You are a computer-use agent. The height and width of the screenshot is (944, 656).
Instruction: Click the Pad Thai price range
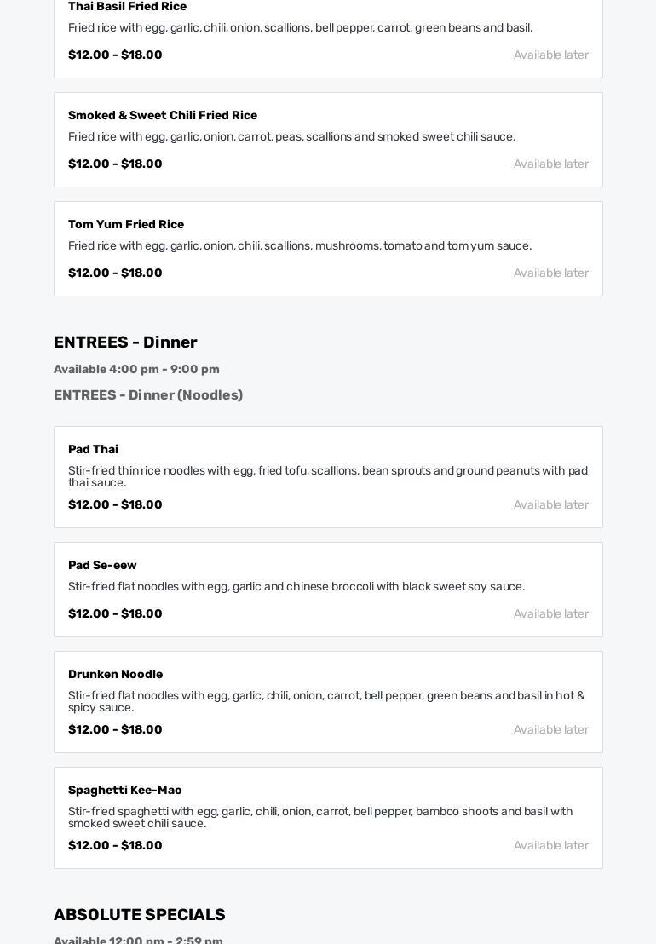[x=115, y=504]
